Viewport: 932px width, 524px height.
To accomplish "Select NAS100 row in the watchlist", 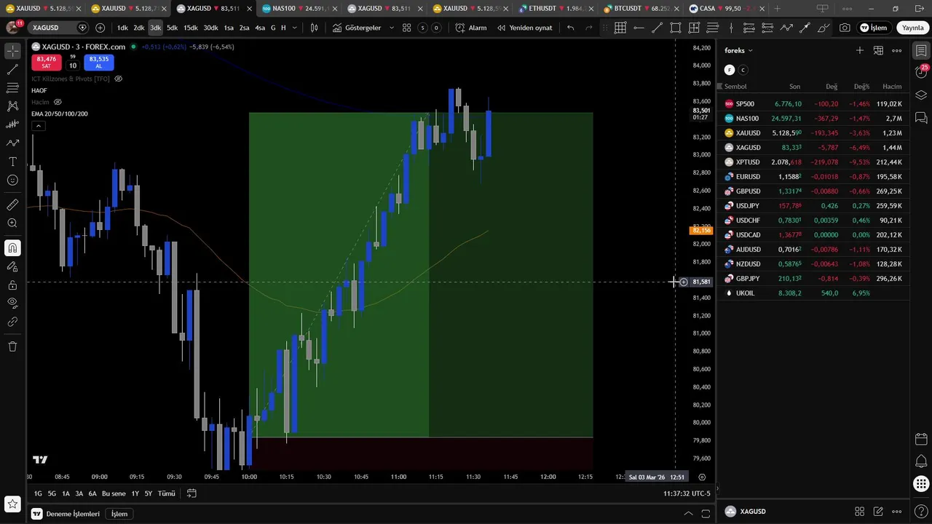I will 813,119.
